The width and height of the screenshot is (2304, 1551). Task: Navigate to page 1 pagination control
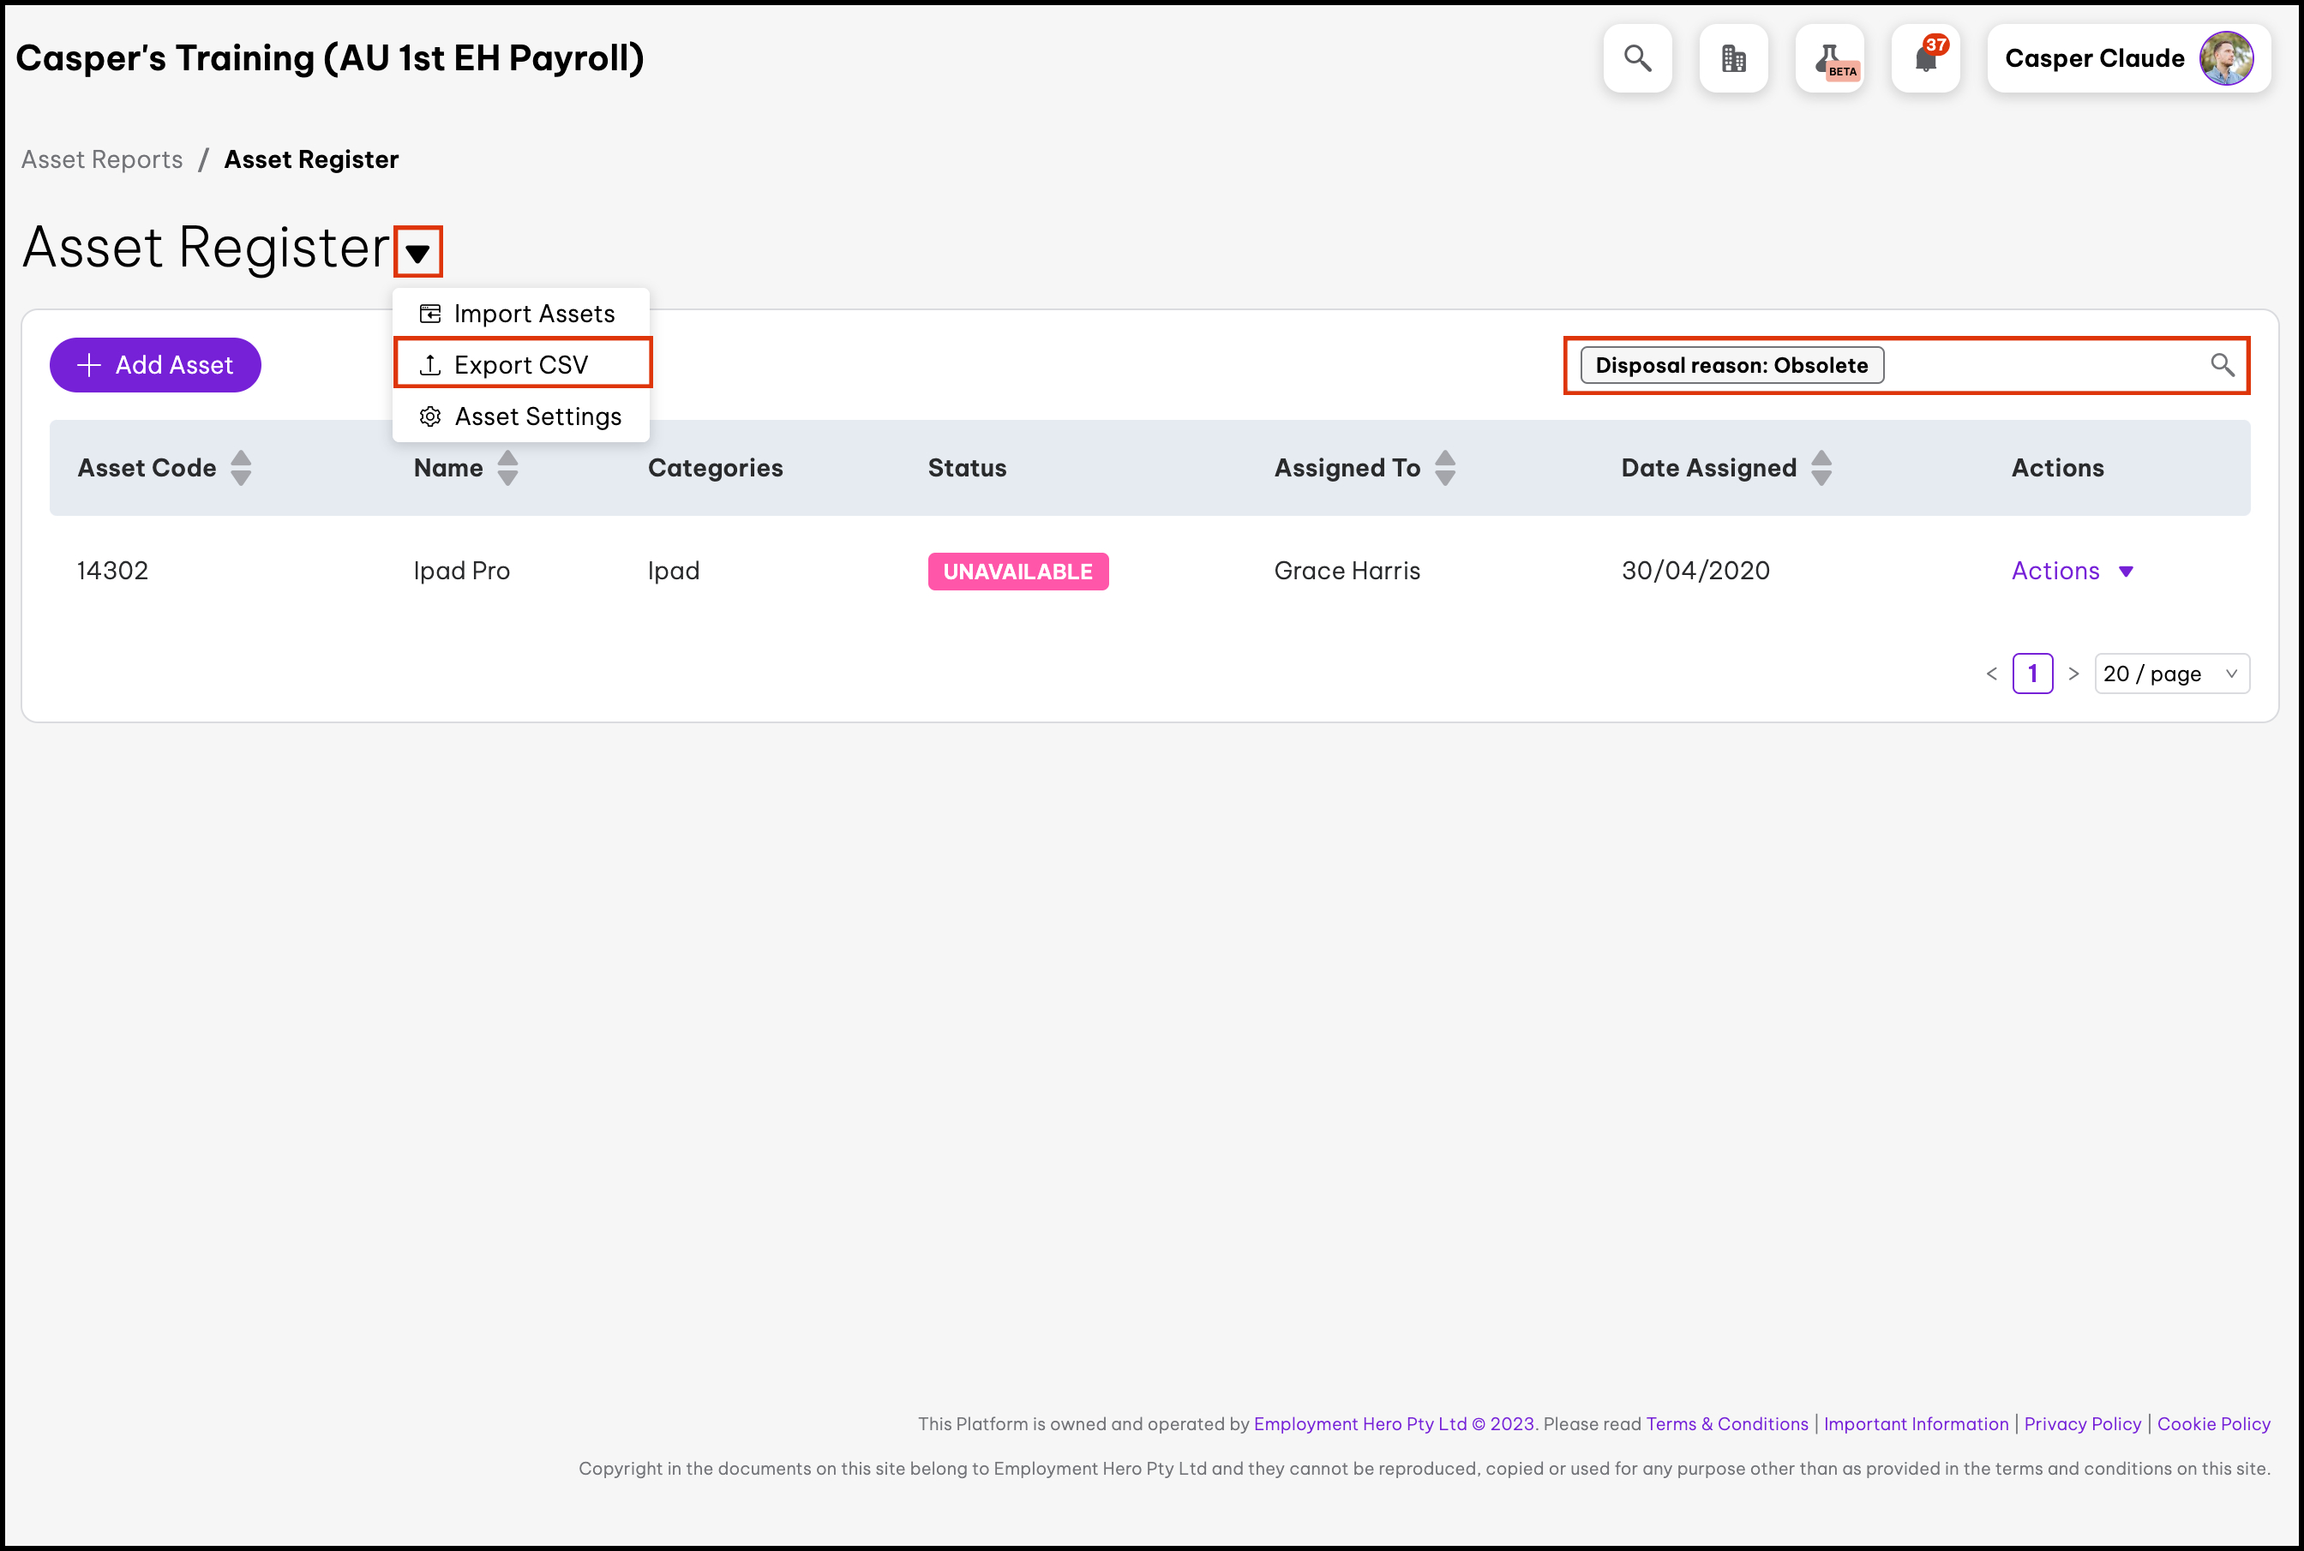[2036, 674]
